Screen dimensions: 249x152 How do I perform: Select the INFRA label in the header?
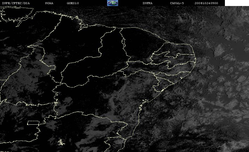pyautogui.click(x=147, y=3)
